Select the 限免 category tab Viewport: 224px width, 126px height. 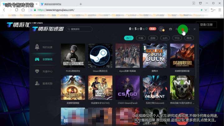(189, 38)
